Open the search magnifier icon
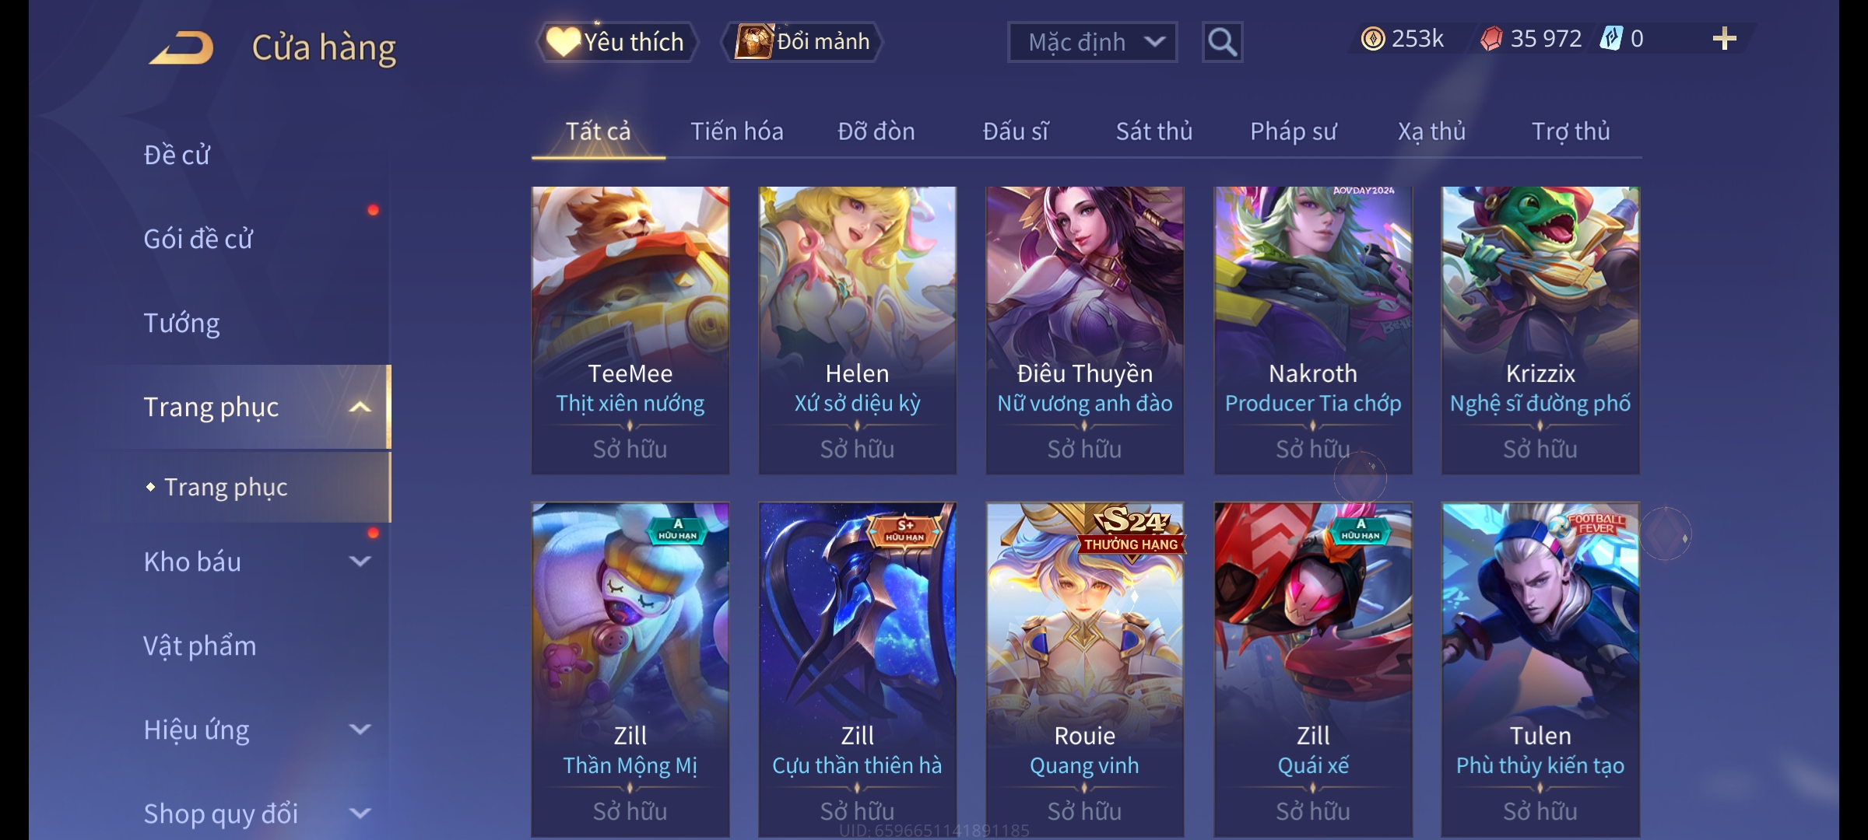1868x840 pixels. tap(1222, 42)
